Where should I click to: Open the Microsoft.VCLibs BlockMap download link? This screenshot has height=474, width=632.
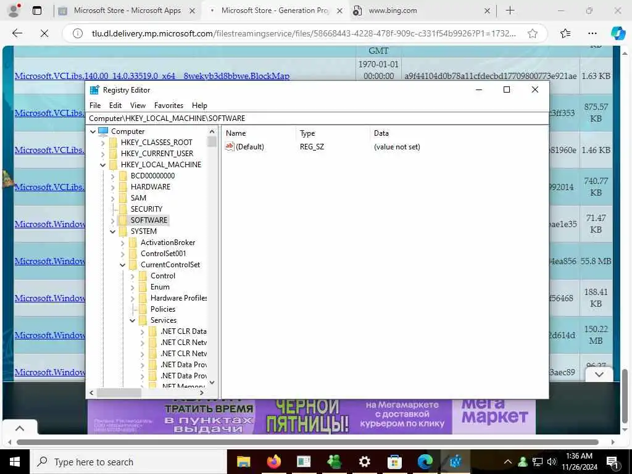152,76
